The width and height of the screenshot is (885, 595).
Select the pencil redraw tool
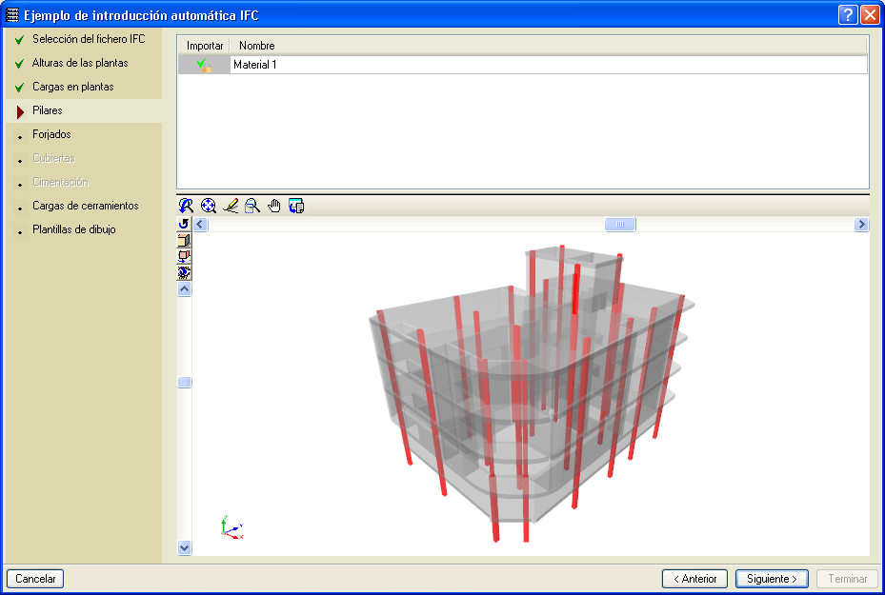tap(231, 206)
